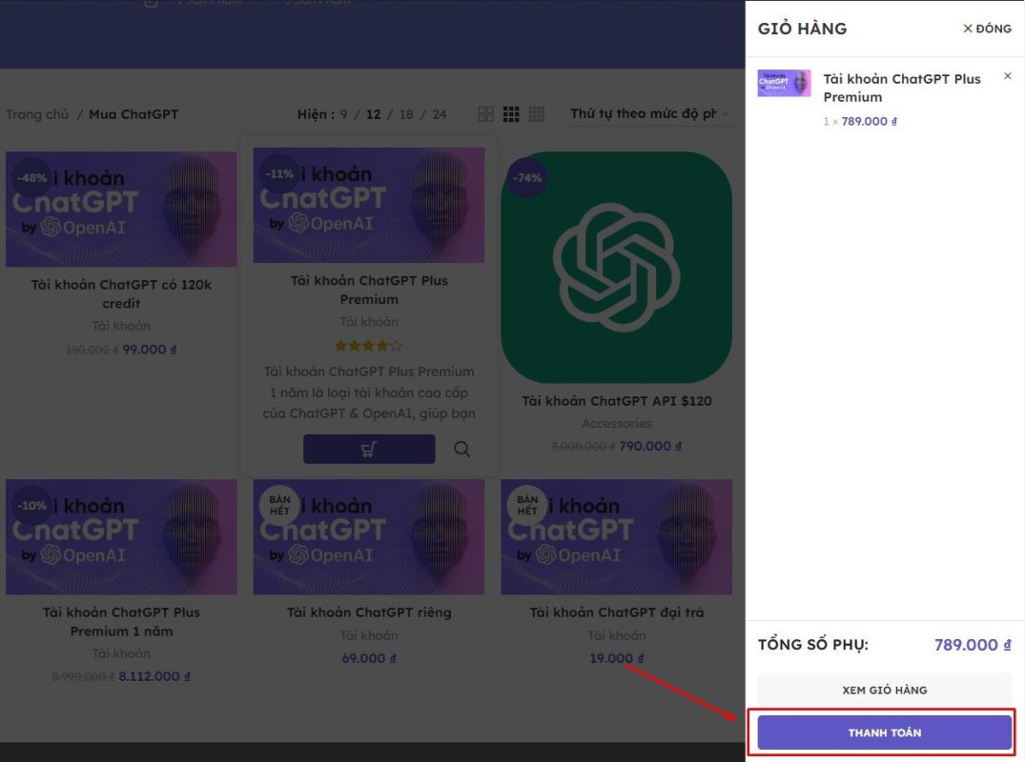Click the 8.112.000 ₫ price
This screenshot has height=762, width=1025.
[154, 676]
